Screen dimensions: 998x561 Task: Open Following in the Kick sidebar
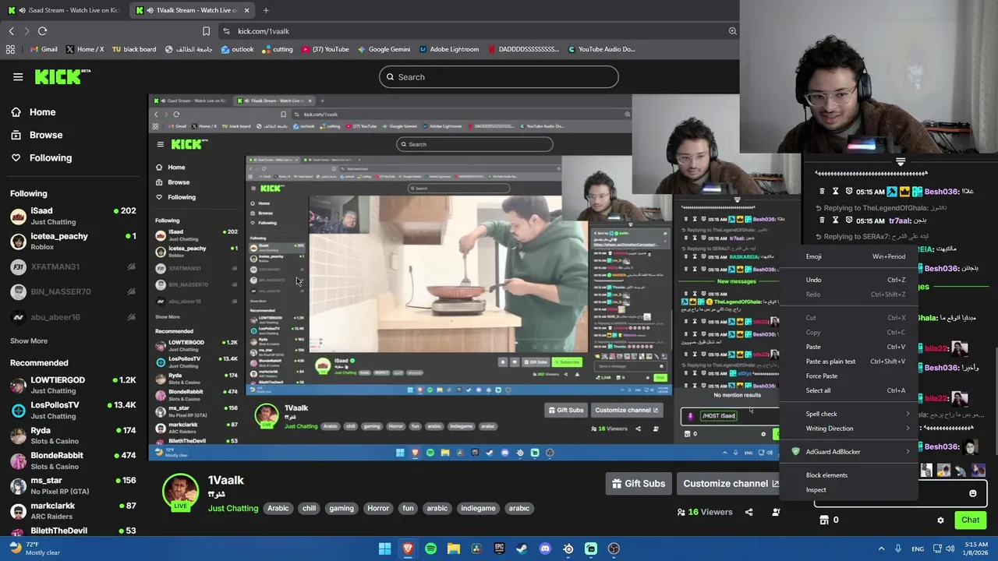[50, 157]
